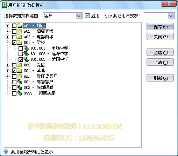The image size is (178, 156).
Task: Click the gear icon beside B01.003 爱国中学
Action: [x=26, y=59]
